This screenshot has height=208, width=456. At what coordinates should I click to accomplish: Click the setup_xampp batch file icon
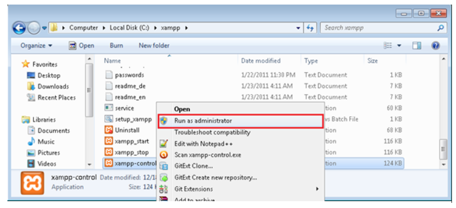click(x=108, y=119)
